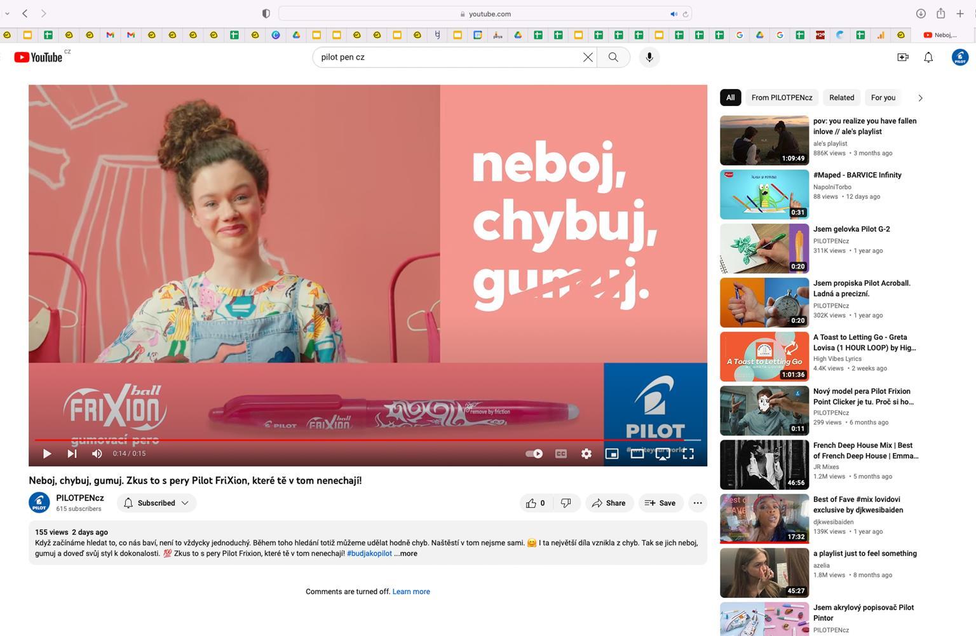Open player settings gear

pyautogui.click(x=586, y=454)
